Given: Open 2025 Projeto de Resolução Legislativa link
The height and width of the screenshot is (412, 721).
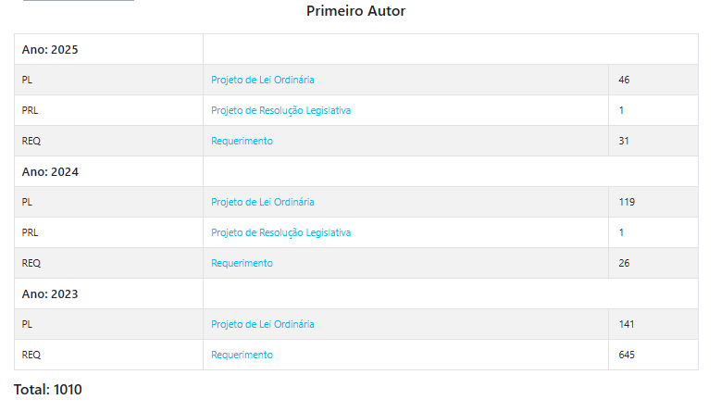Looking at the screenshot, I should point(280,110).
